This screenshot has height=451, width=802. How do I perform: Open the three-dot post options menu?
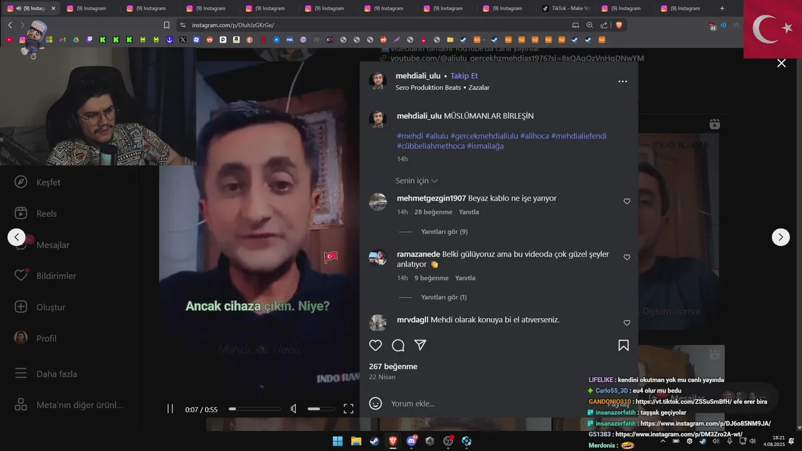pyautogui.click(x=622, y=81)
